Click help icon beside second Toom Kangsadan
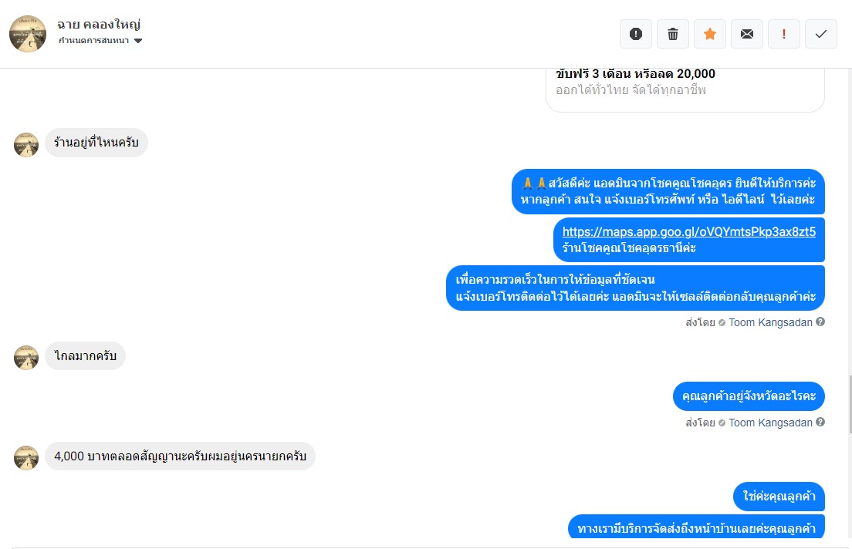The height and width of the screenshot is (549, 852). tap(820, 422)
